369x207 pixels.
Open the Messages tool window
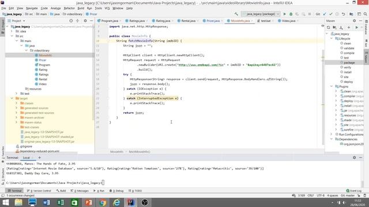pyautogui.click(x=80, y=191)
